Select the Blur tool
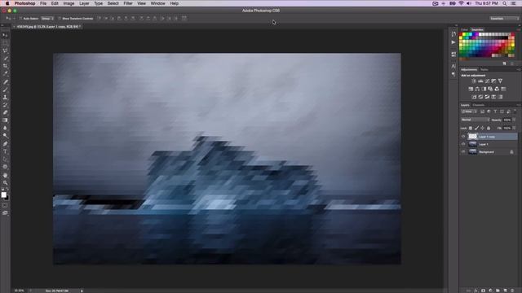Image resolution: width=522 pixels, height=293 pixels. [5, 128]
